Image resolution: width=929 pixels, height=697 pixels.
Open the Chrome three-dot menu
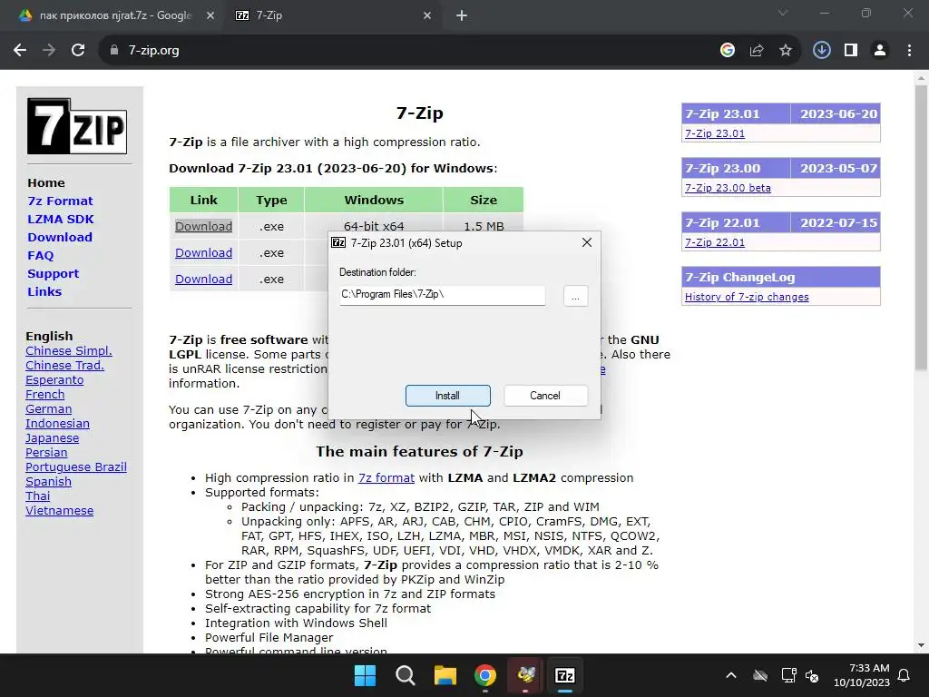(909, 51)
